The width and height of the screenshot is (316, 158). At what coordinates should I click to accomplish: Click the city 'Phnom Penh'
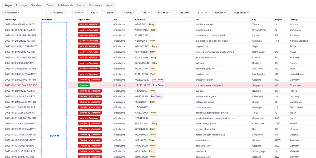coord(258,30)
